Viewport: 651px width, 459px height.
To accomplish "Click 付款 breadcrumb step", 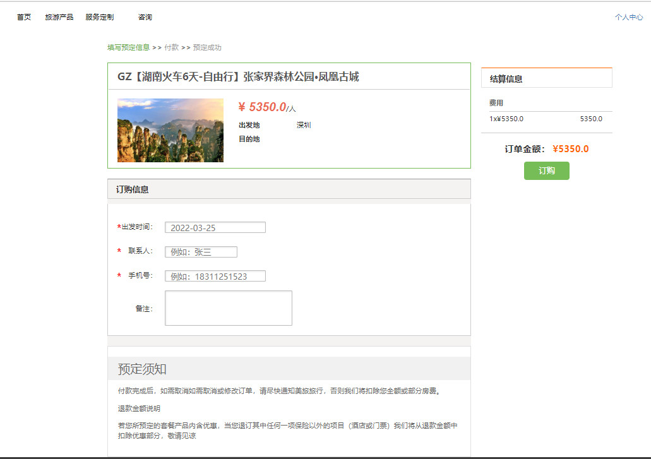I will pos(172,47).
